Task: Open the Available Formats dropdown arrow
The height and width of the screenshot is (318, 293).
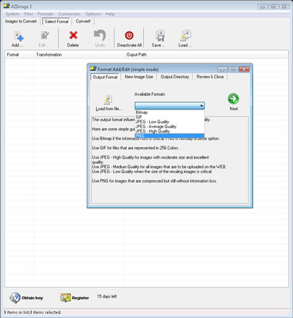Action: click(201, 106)
